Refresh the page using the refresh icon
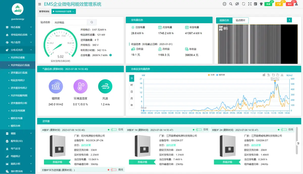 click(x=243, y=4)
